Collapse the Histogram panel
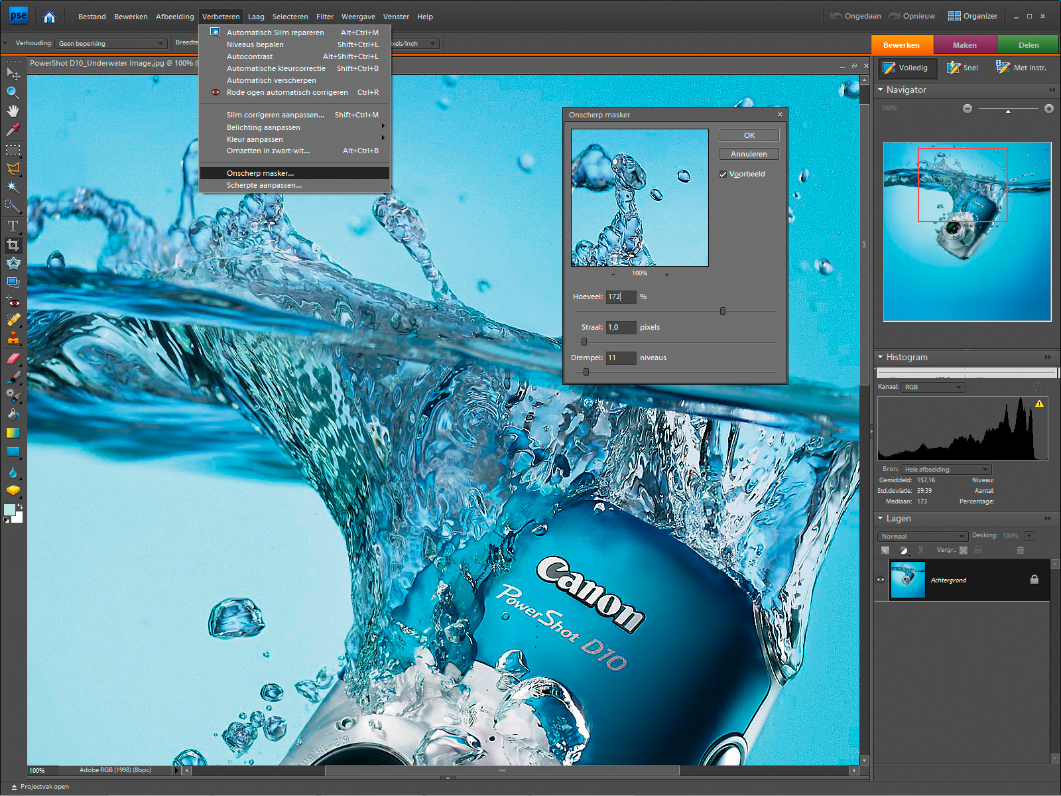The height and width of the screenshot is (796, 1061). click(x=881, y=357)
